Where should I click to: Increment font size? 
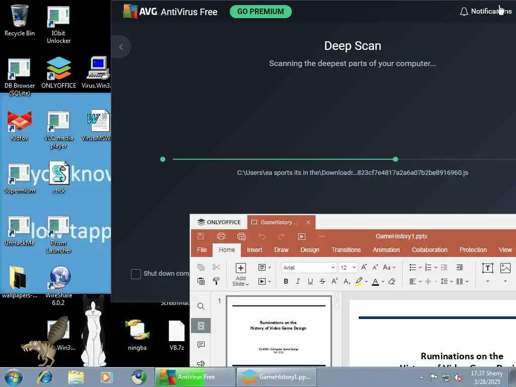[364, 267]
